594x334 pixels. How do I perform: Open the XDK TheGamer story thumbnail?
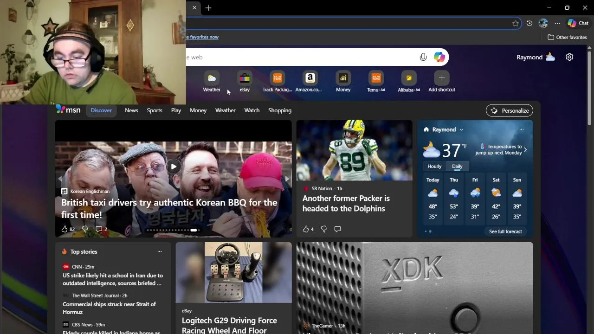click(415, 288)
